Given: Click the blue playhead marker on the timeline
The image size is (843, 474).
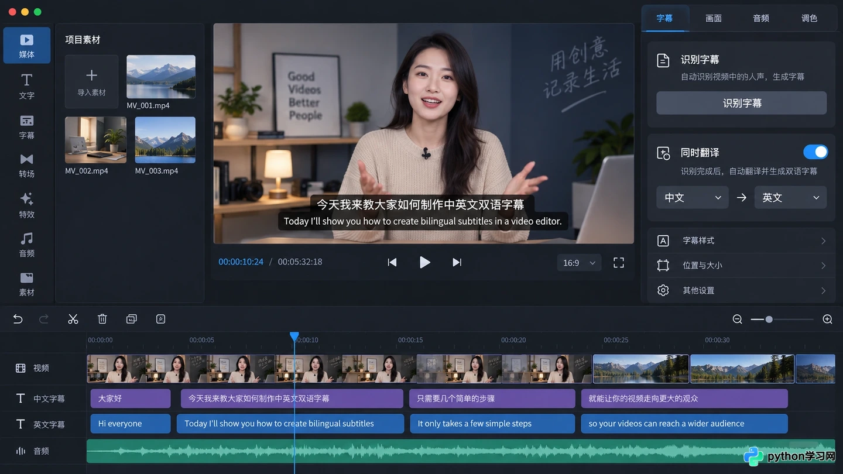Looking at the screenshot, I should [294, 336].
